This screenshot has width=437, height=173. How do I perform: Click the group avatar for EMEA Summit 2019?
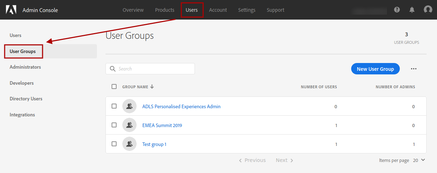coord(129,125)
